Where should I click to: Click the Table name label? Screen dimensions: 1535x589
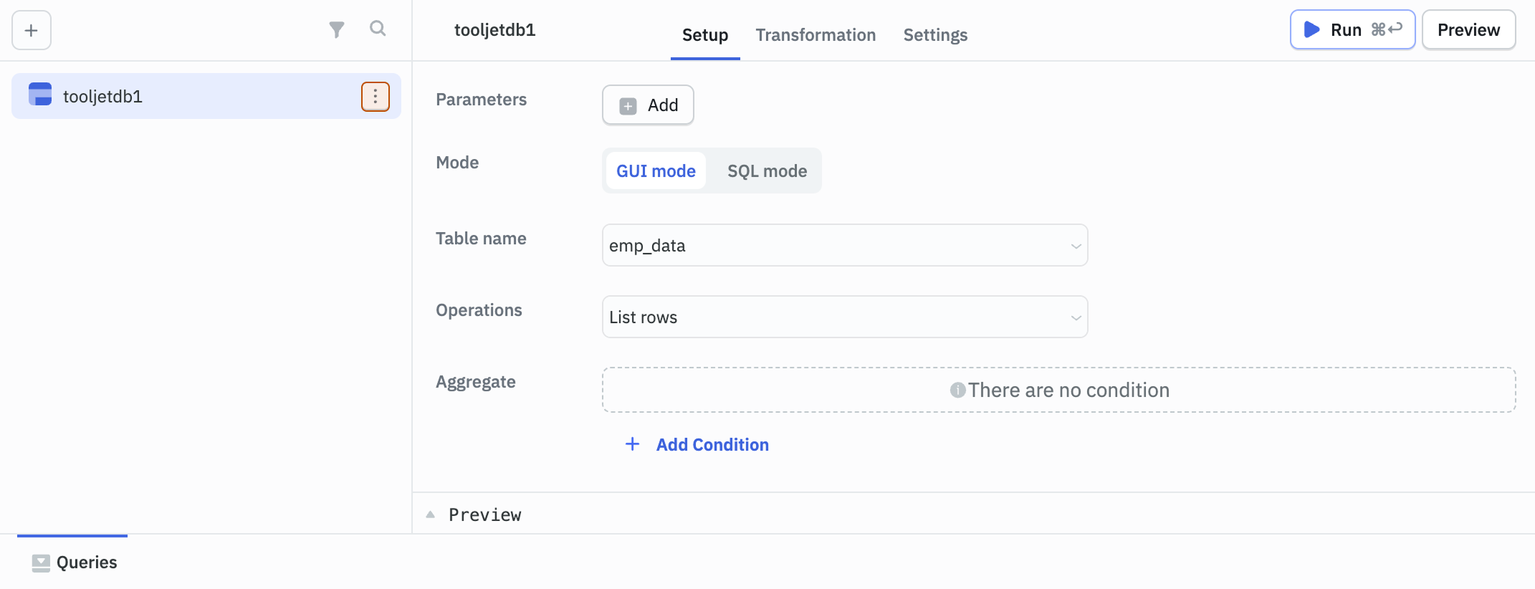click(481, 239)
